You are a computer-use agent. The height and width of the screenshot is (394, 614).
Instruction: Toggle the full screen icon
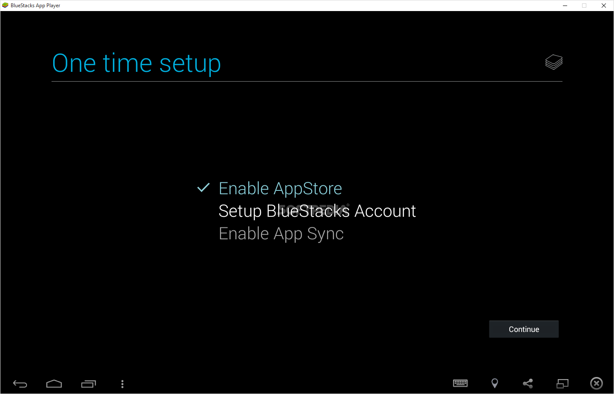pos(562,383)
